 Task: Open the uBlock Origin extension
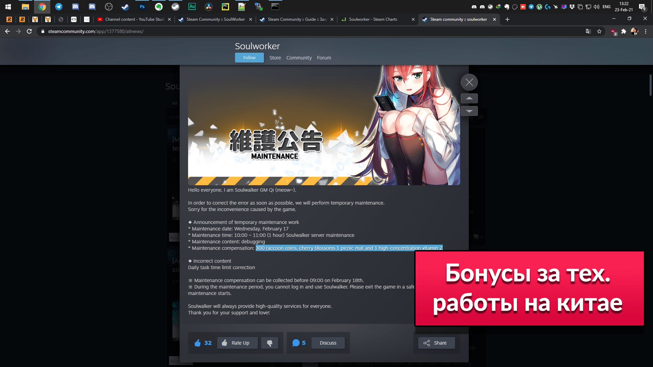pos(613,32)
